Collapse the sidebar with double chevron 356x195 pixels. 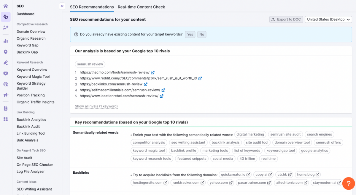62,6
